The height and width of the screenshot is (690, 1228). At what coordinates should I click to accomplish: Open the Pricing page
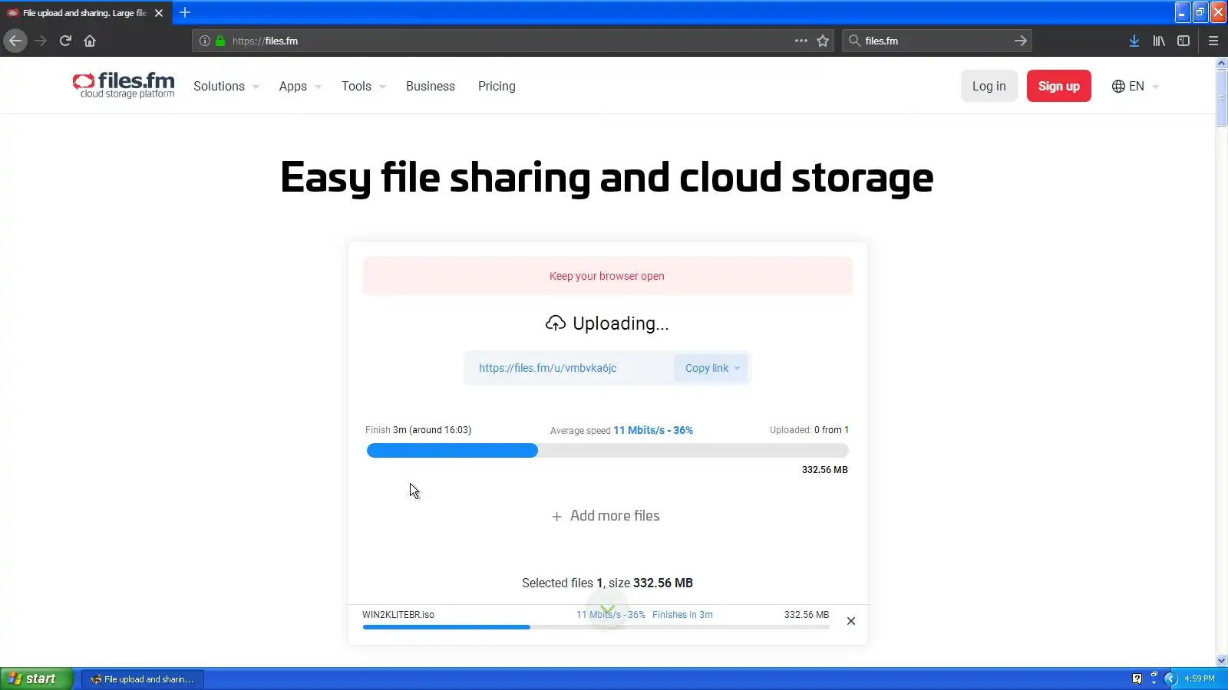pyautogui.click(x=497, y=86)
